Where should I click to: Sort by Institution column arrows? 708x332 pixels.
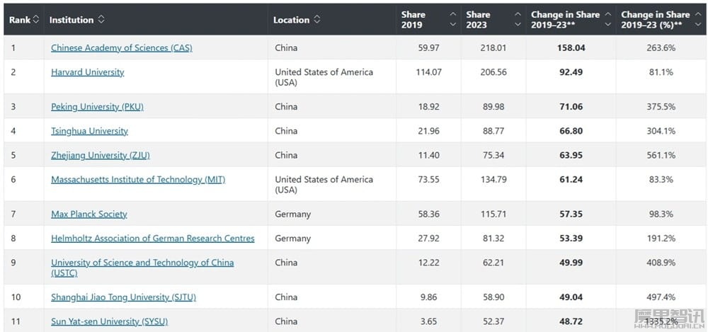point(101,20)
